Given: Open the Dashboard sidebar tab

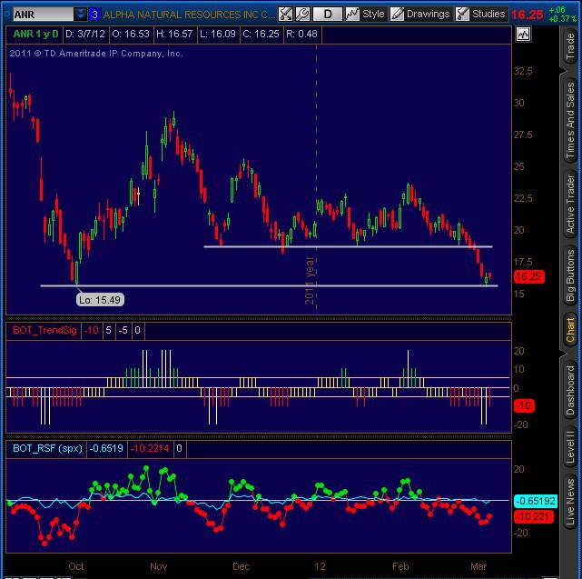Looking at the screenshot, I should [x=570, y=390].
